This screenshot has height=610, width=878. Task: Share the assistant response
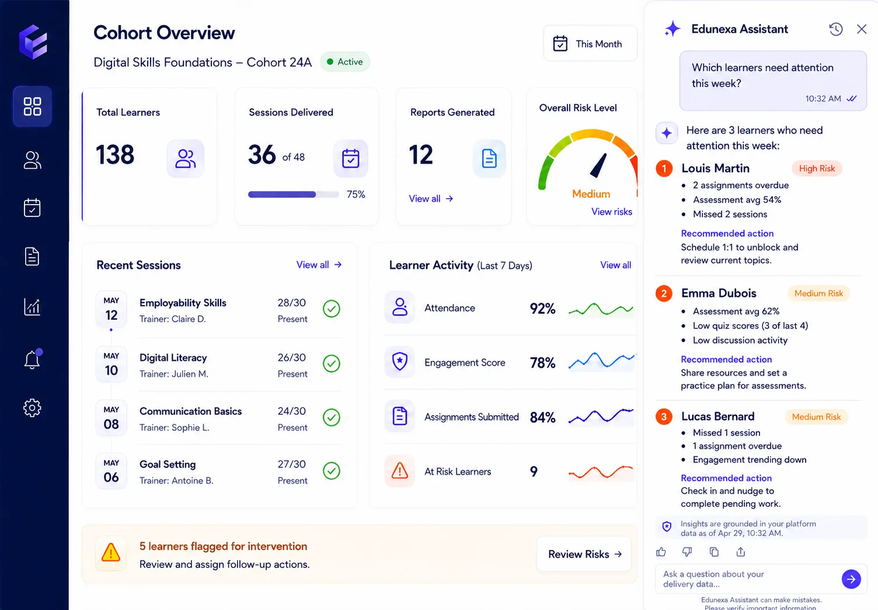740,552
